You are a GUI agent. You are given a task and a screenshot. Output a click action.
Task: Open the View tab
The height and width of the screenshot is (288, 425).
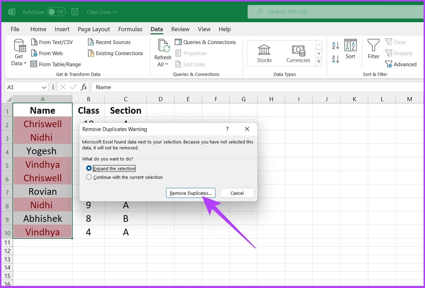204,29
